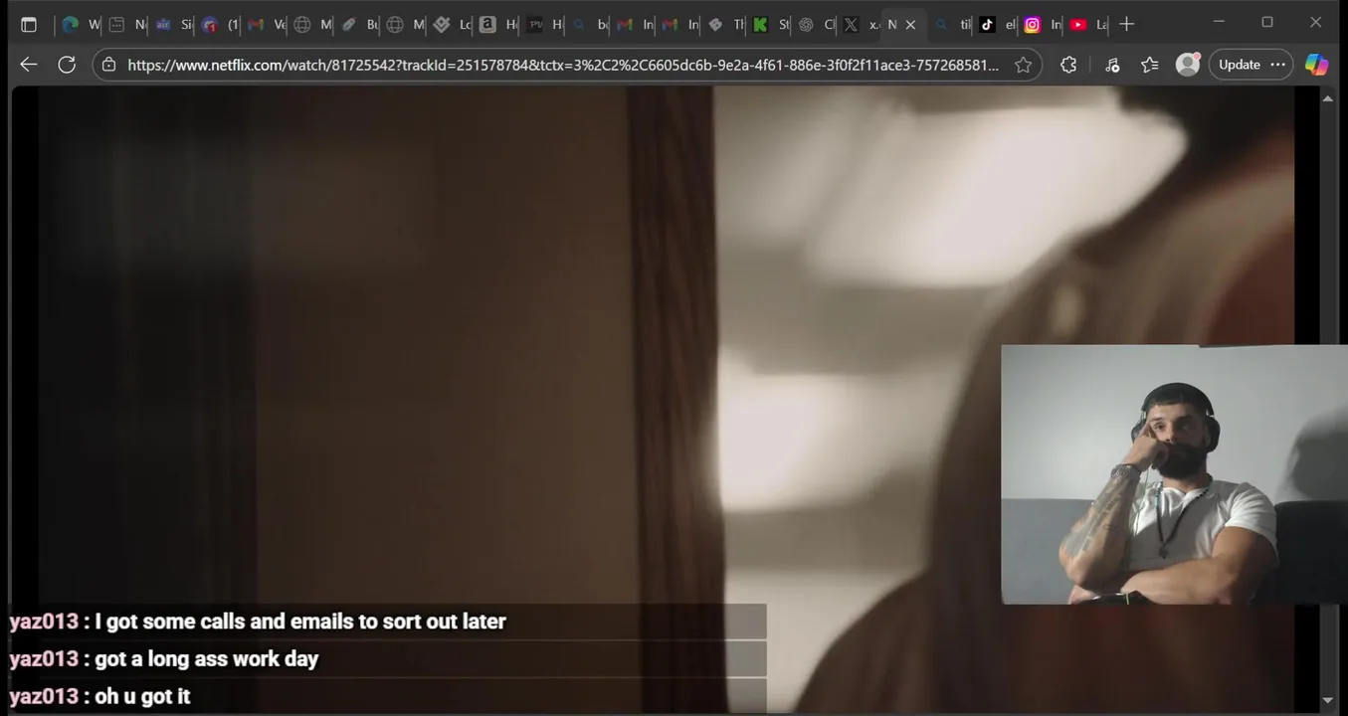This screenshot has height=716, width=1348.
Task: Open the browser profile avatar
Action: 1188,65
